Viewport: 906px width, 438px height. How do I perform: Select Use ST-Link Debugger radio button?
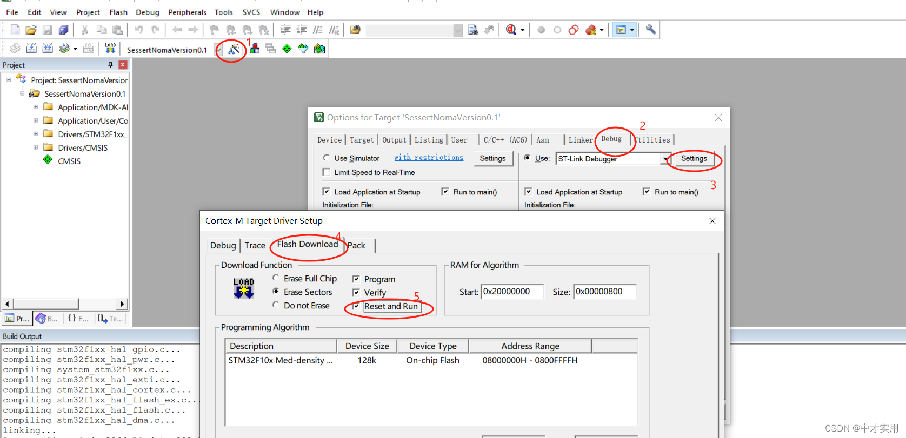[527, 158]
